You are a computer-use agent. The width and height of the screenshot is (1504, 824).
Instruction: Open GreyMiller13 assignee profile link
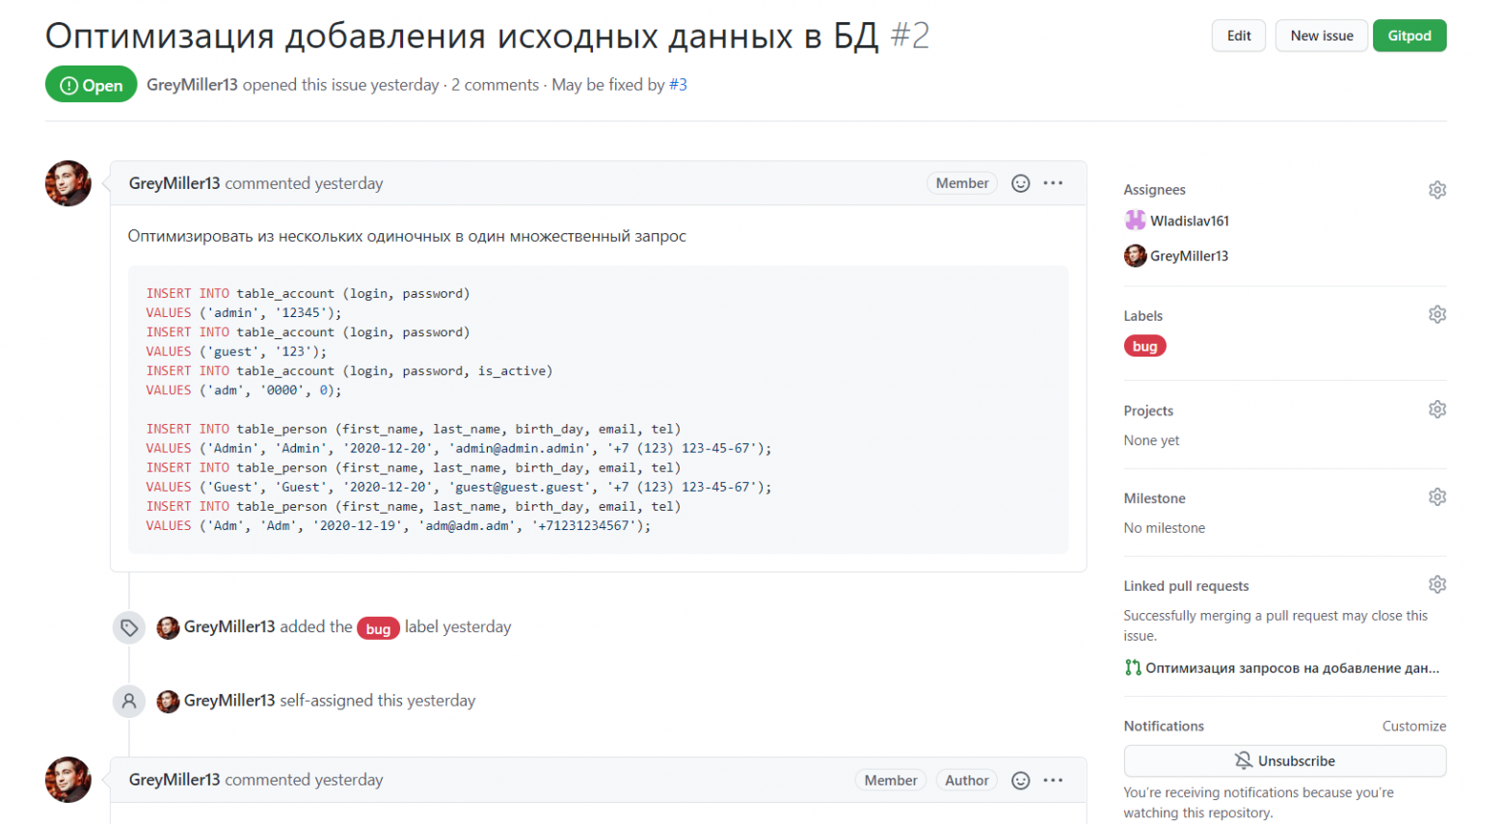click(x=1189, y=255)
